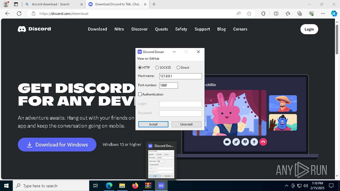The width and height of the screenshot is (340, 191).
Task: Open Task View on taskbar
Action: [96, 186]
